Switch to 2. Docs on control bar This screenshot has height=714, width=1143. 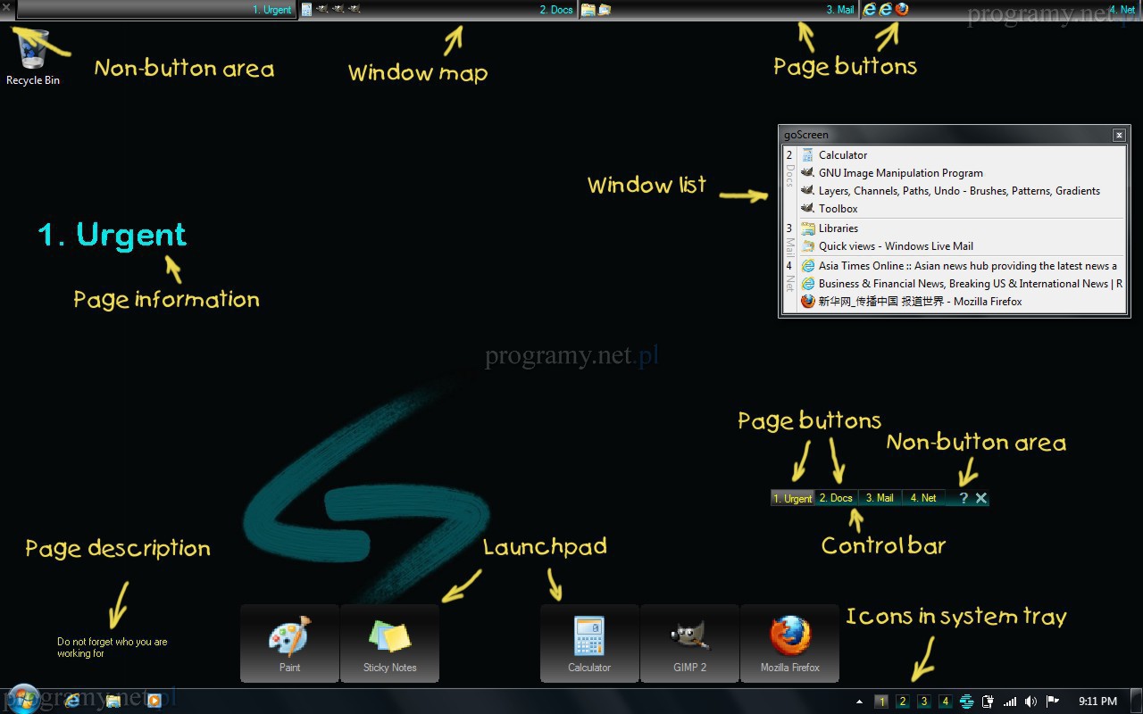coord(836,498)
